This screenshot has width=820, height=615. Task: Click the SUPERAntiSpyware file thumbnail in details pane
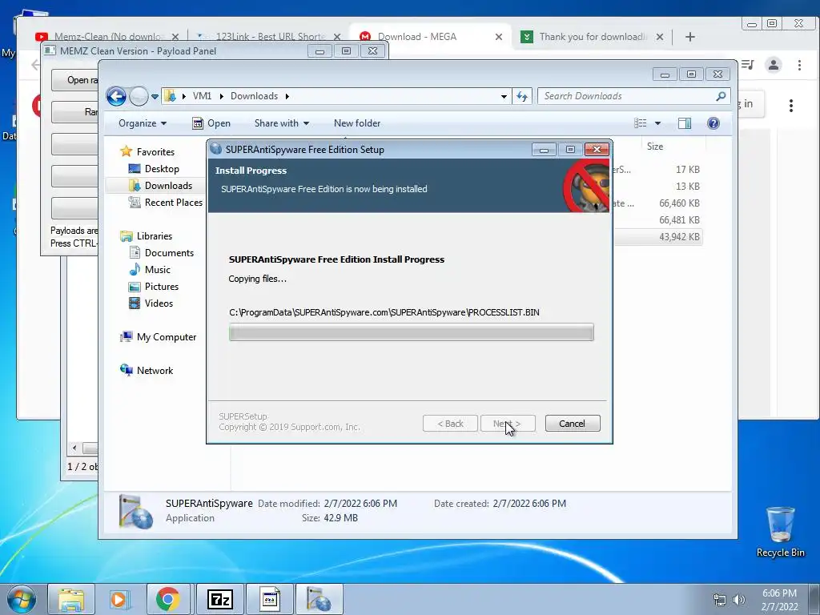[135, 512]
